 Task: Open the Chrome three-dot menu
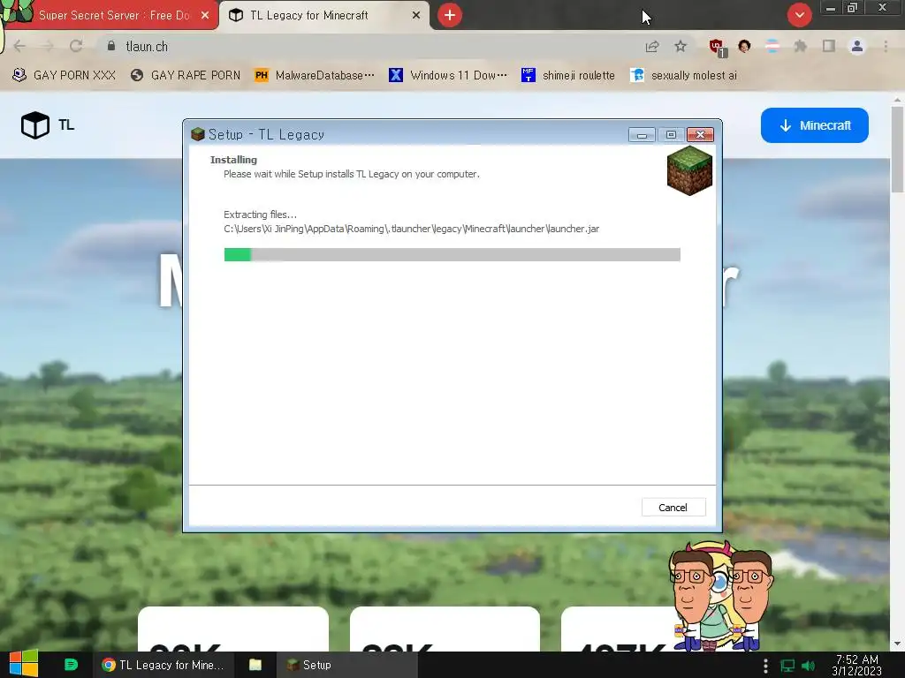point(886,46)
